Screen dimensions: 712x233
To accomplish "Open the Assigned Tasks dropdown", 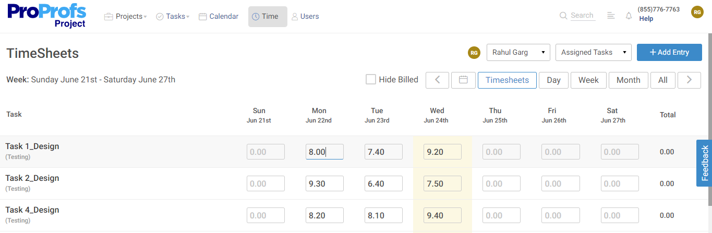I will [x=594, y=52].
